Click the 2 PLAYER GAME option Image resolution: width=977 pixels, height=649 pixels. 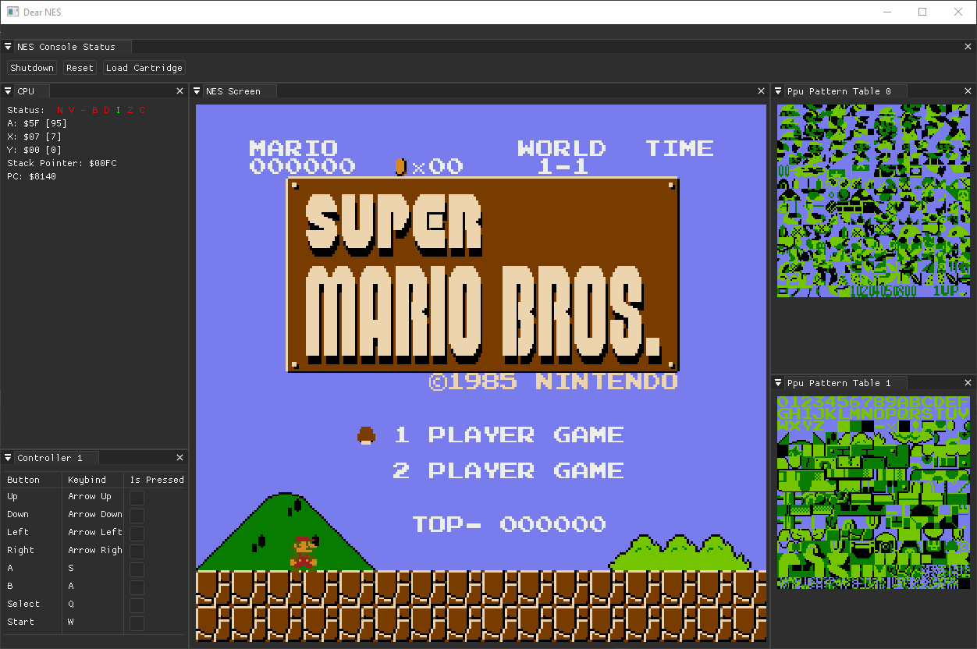508,471
